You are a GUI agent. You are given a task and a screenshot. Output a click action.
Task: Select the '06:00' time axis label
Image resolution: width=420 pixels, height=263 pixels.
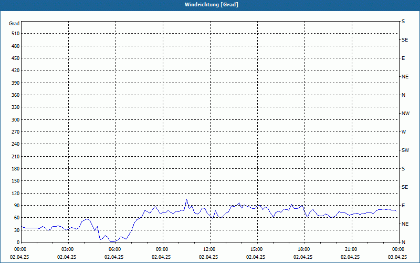click(x=115, y=249)
